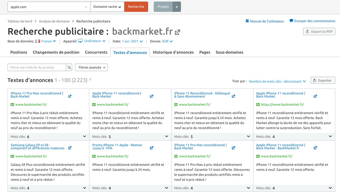Viewport: 340px width, 192px height.
Task: Expand keywords of Promo iPhone 11 card
Action: coord(166,188)
